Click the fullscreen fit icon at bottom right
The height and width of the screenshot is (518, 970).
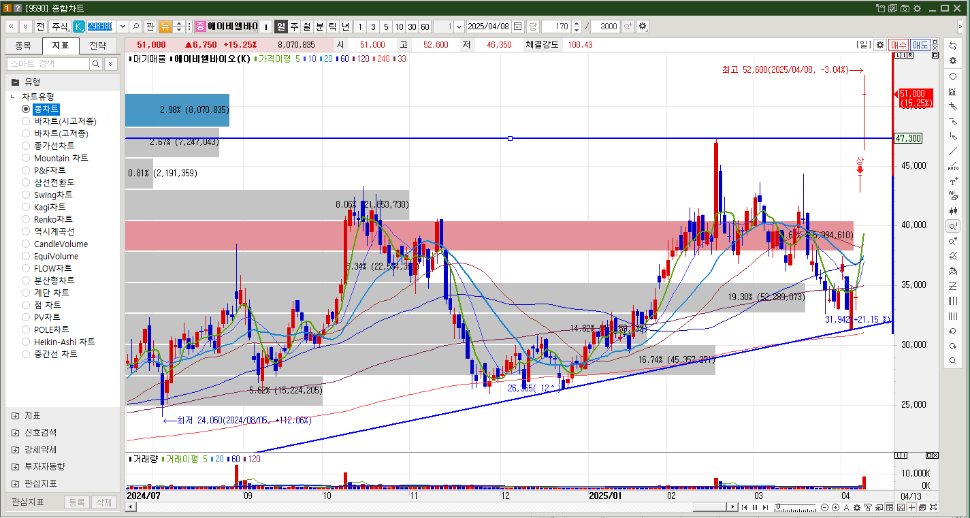(x=934, y=508)
